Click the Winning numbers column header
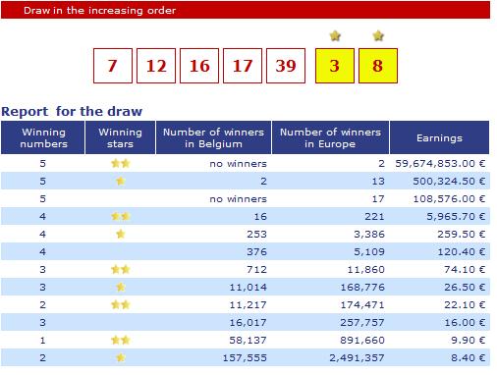The height and width of the screenshot is (375, 497). pyautogui.click(x=43, y=137)
